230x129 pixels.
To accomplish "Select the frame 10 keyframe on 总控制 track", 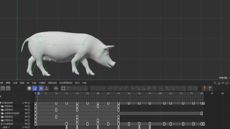I will 56,103.
